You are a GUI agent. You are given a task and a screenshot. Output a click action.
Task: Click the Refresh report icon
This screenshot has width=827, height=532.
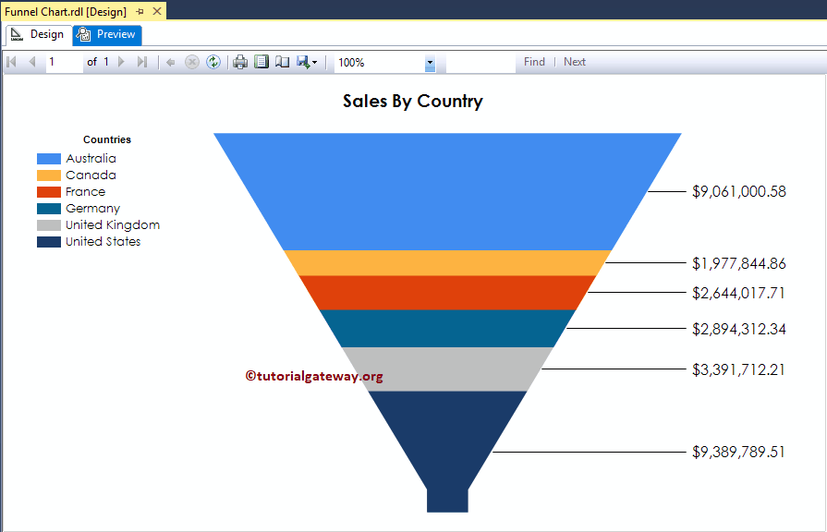coord(213,61)
